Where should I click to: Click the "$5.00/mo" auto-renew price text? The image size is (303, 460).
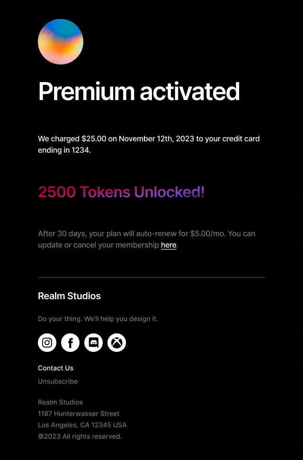(208, 234)
